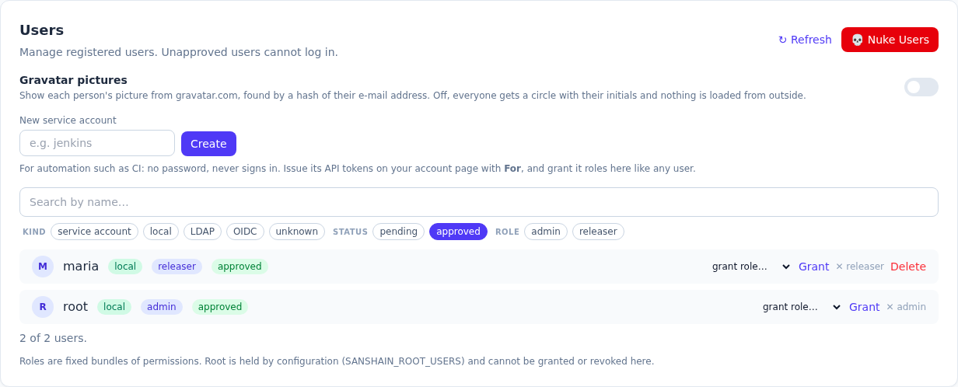
Task: Click Grant in maria's row
Action: (x=814, y=267)
